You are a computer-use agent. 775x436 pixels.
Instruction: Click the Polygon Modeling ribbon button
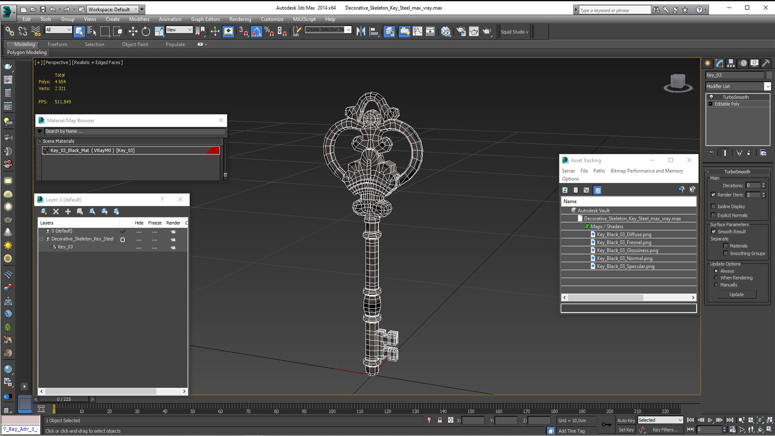(x=27, y=52)
